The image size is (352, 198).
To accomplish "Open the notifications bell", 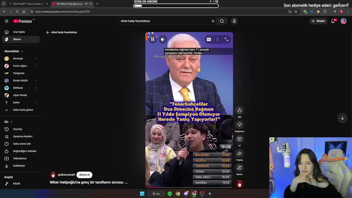I will click(333, 21).
